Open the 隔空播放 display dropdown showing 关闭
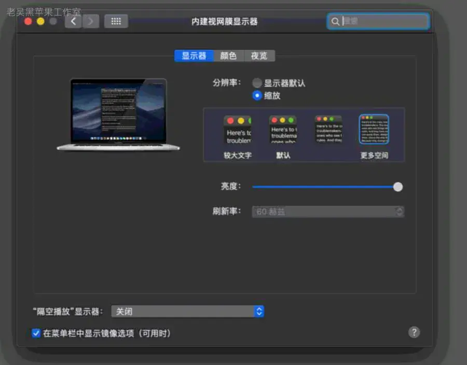467x365 pixels. 188,312
